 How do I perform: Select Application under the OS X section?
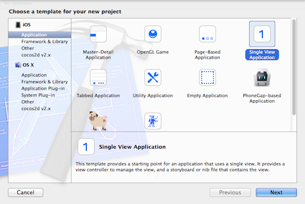click(34, 75)
